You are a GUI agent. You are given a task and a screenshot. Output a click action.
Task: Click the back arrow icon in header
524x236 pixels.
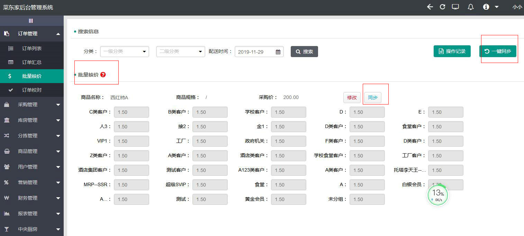coord(430,7)
